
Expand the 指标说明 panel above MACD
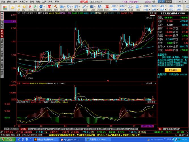click(151, 102)
